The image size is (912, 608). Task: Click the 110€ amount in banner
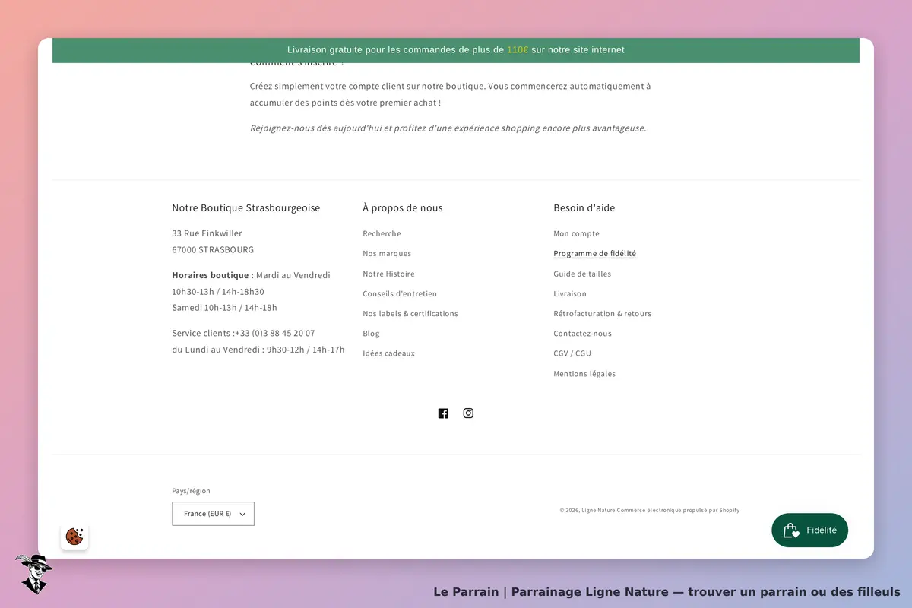pos(518,50)
